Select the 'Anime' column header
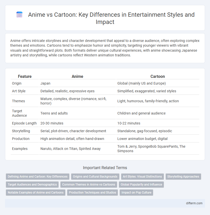The image size is (210, 215). (x=77, y=76)
